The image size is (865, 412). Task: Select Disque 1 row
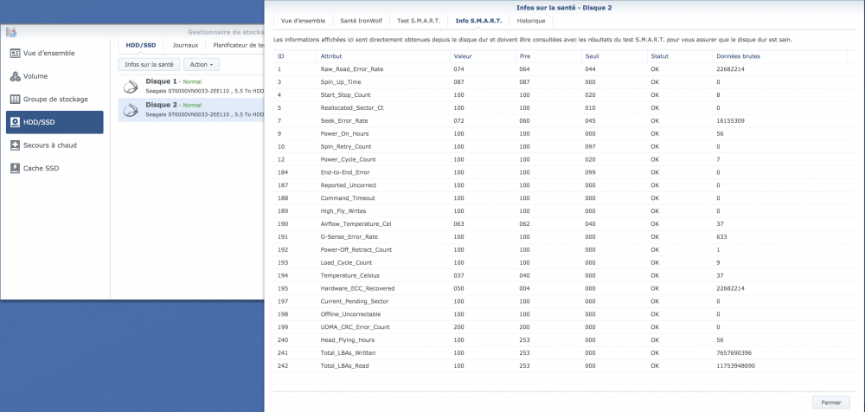[191, 87]
